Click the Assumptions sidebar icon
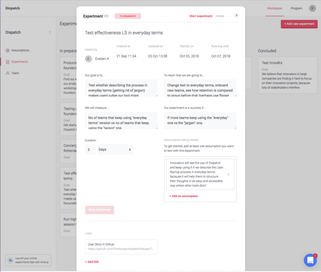The width and height of the screenshot is (321, 272). point(8,51)
